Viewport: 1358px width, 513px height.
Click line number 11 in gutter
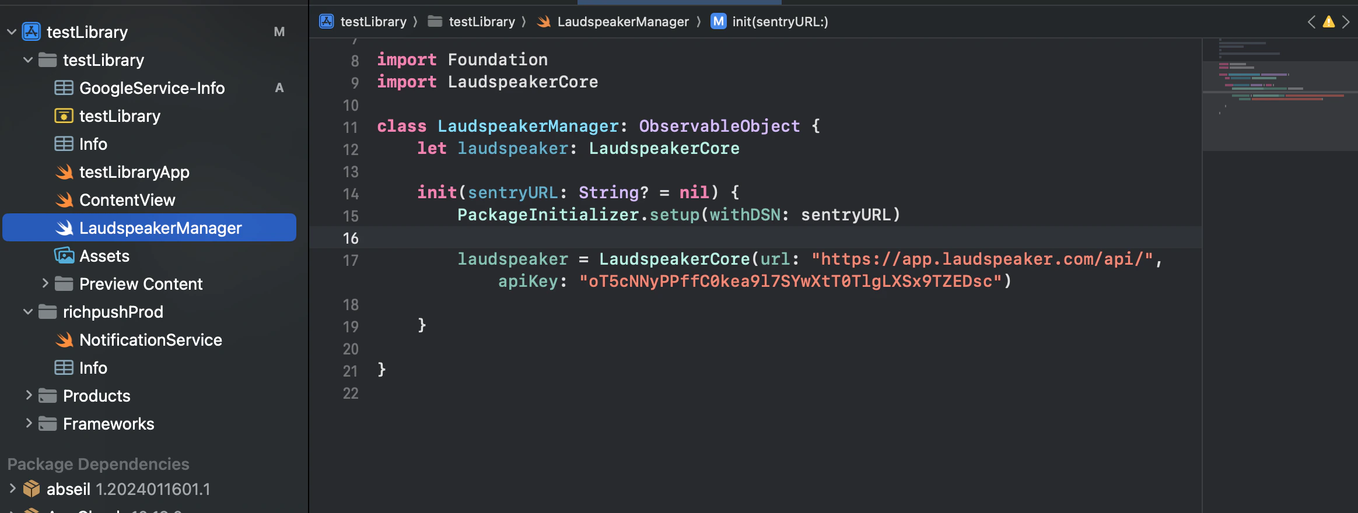pyautogui.click(x=351, y=127)
